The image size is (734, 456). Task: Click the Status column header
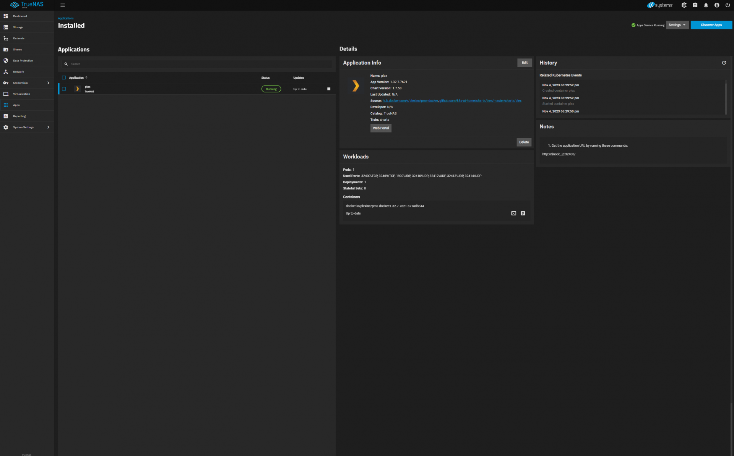coord(265,78)
